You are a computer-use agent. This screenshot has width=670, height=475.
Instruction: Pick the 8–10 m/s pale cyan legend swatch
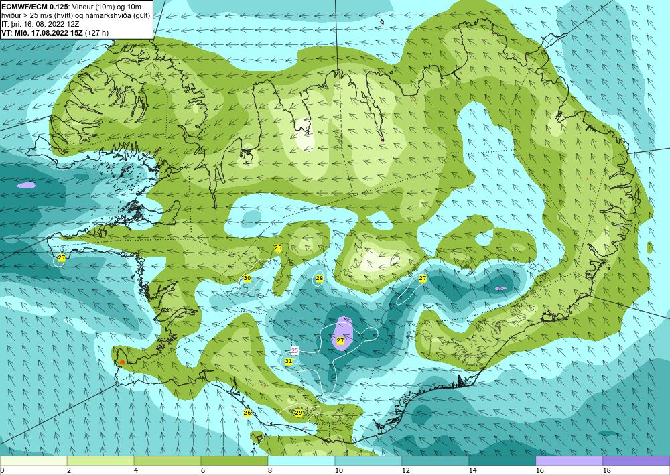tap(301, 461)
